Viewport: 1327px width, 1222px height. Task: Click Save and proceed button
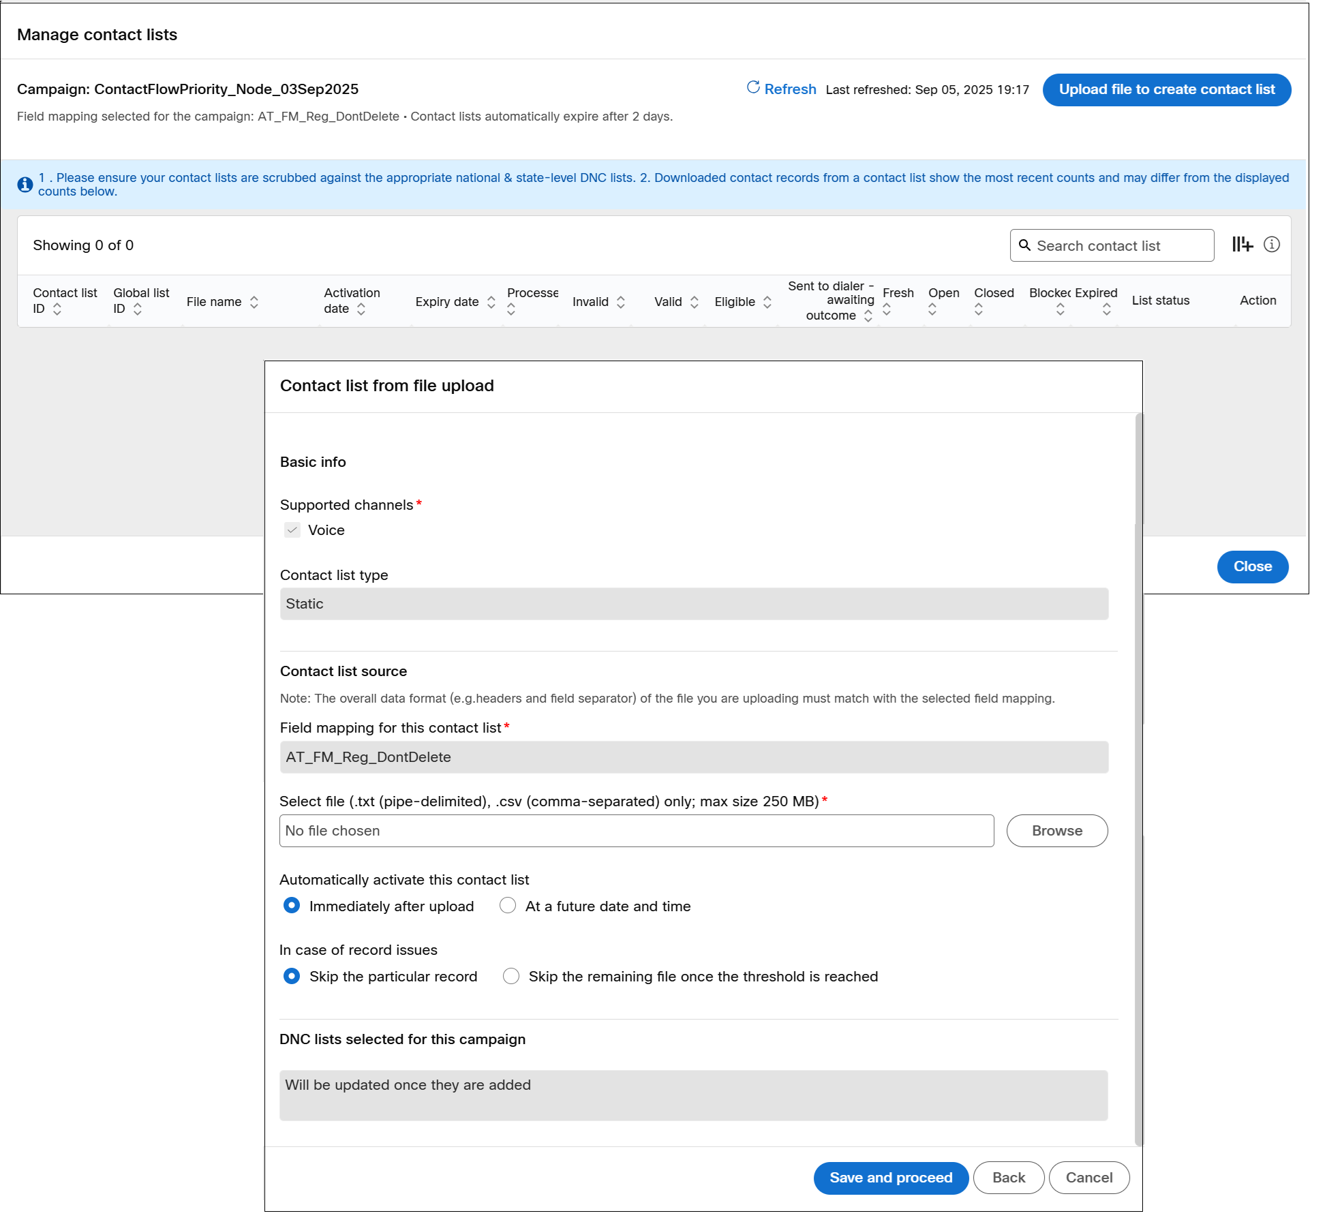(x=890, y=1177)
